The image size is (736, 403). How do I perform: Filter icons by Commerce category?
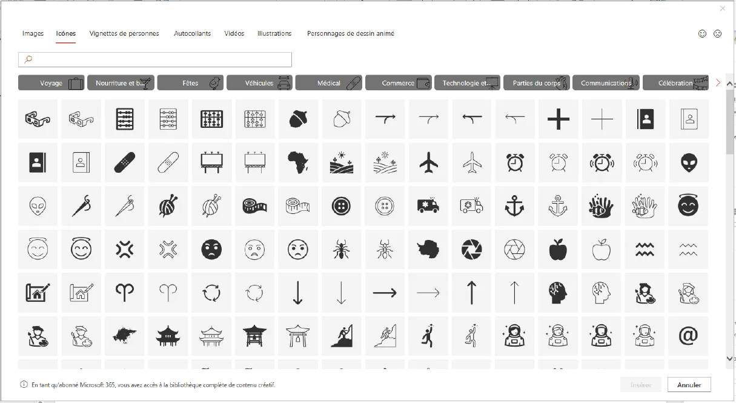click(x=398, y=83)
